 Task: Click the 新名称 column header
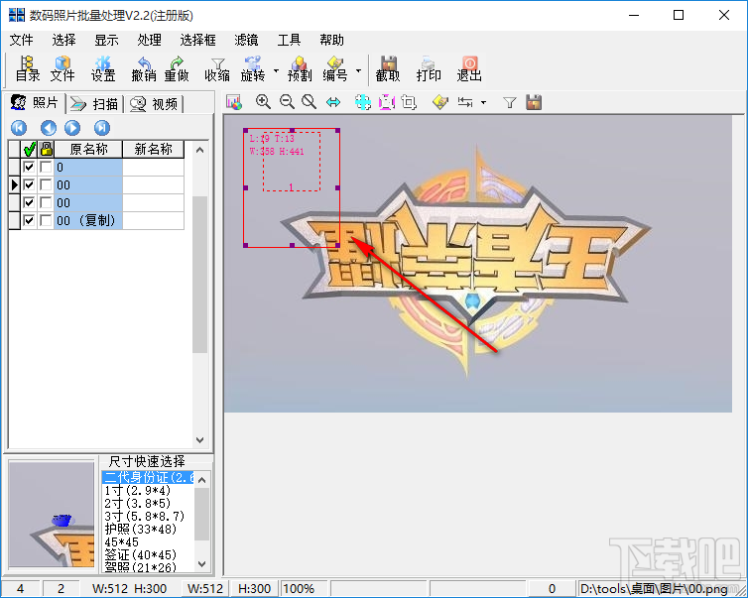pyautogui.click(x=153, y=150)
